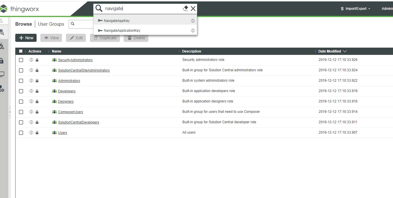Viewport: 393px width, 198px height.
Task: Click group icon beside Developers name
Action: pos(54,91)
